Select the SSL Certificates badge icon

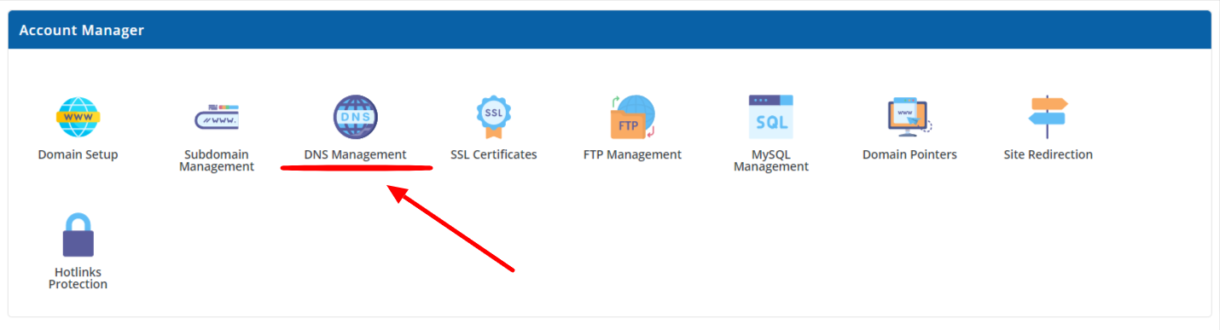point(493,118)
